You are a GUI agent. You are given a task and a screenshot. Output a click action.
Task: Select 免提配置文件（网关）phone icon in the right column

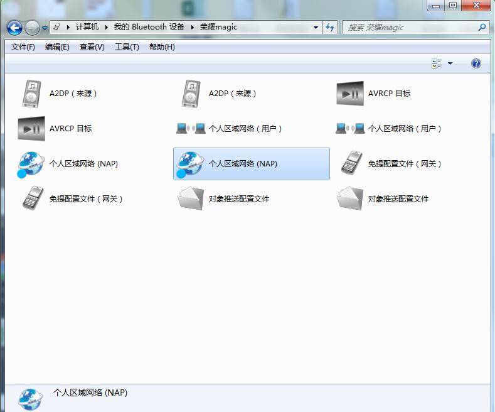tap(351, 164)
